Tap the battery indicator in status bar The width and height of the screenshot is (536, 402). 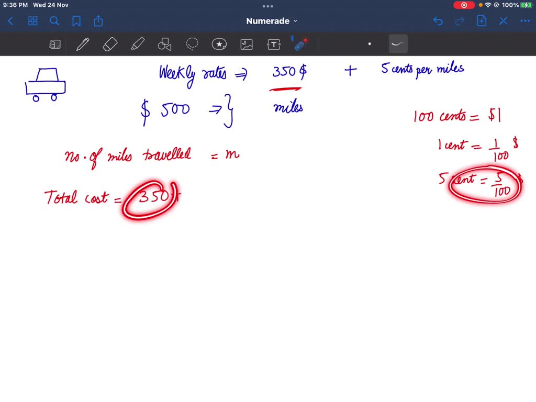coord(527,5)
